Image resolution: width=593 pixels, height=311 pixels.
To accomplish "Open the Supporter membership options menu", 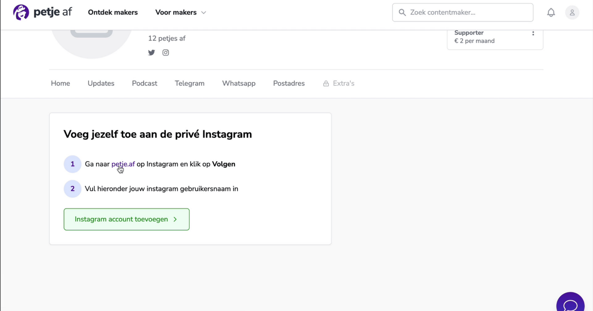I will pos(533,34).
